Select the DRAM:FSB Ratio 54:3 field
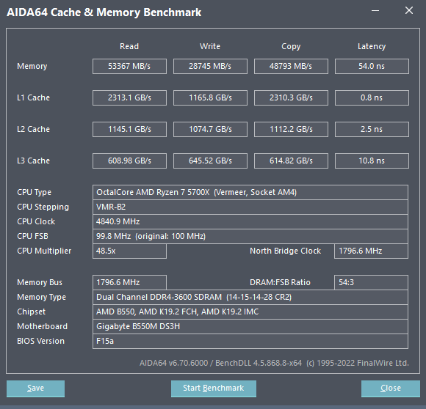Viewport: 426px width, 409px height. (x=371, y=282)
